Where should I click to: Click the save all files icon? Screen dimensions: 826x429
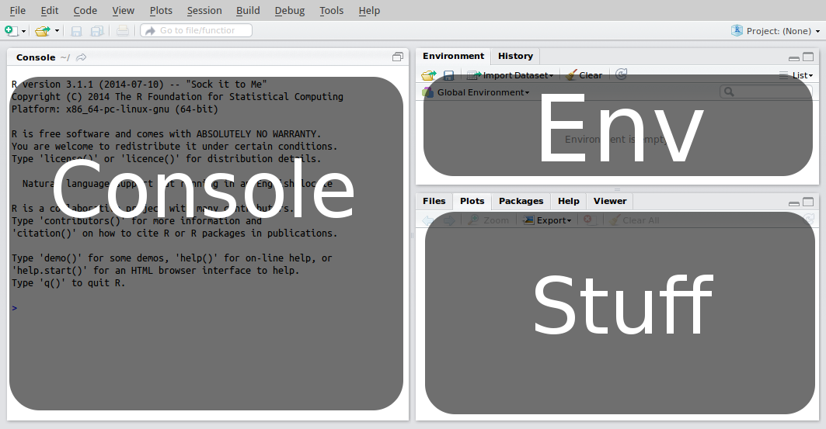(97, 31)
